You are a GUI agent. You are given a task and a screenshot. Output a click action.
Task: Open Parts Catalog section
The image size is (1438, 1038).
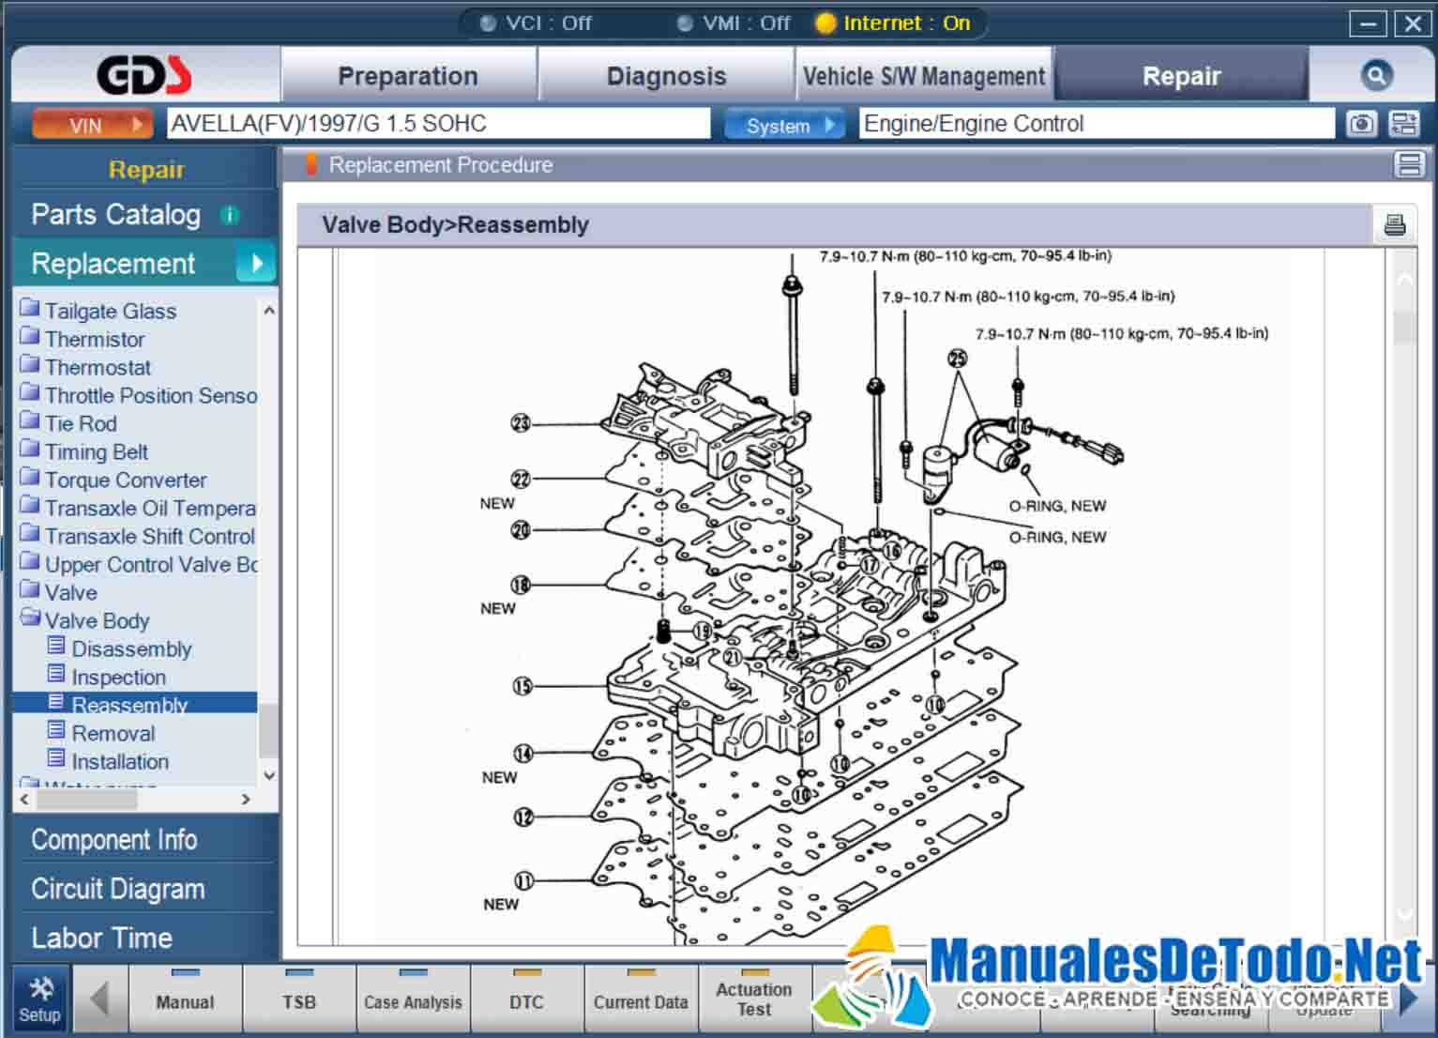[x=115, y=215]
